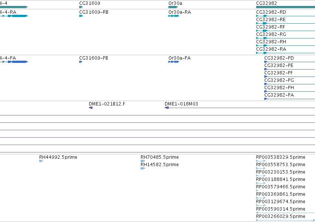
Task: Click the Or30a-PA protein glyph
Action: pyautogui.click(x=174, y=62)
